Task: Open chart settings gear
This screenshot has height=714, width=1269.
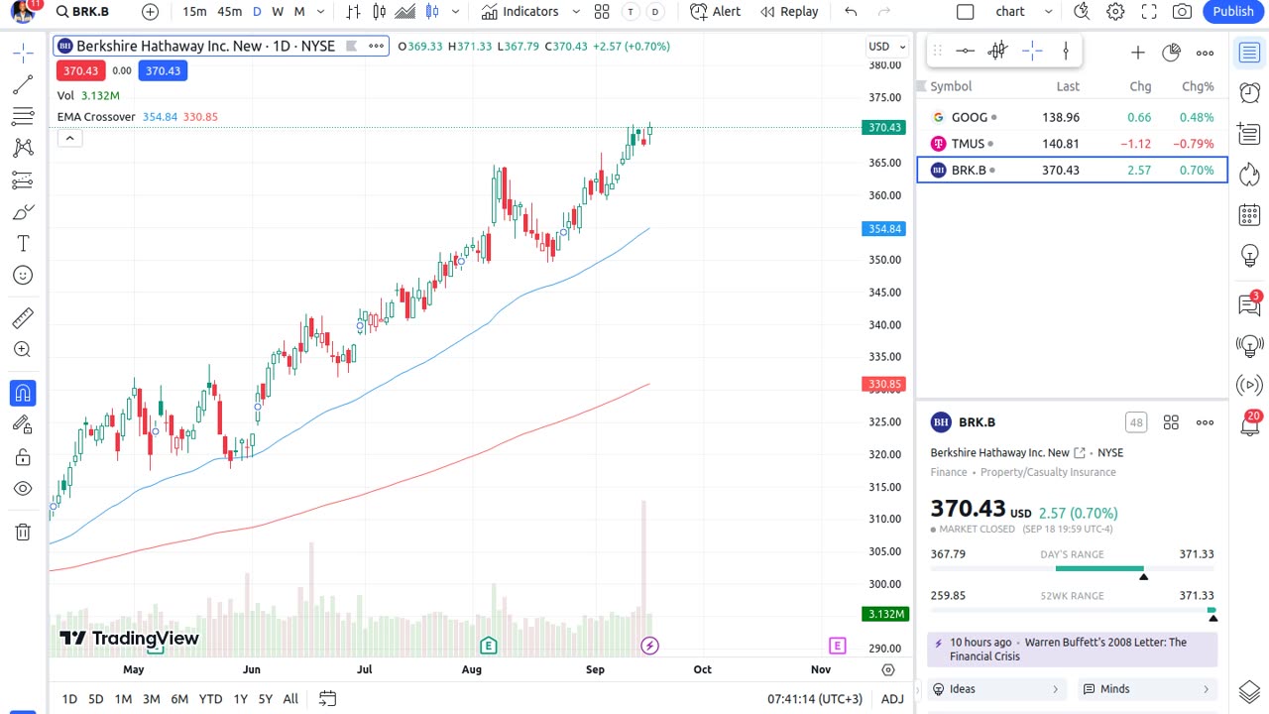Action: click(1115, 12)
